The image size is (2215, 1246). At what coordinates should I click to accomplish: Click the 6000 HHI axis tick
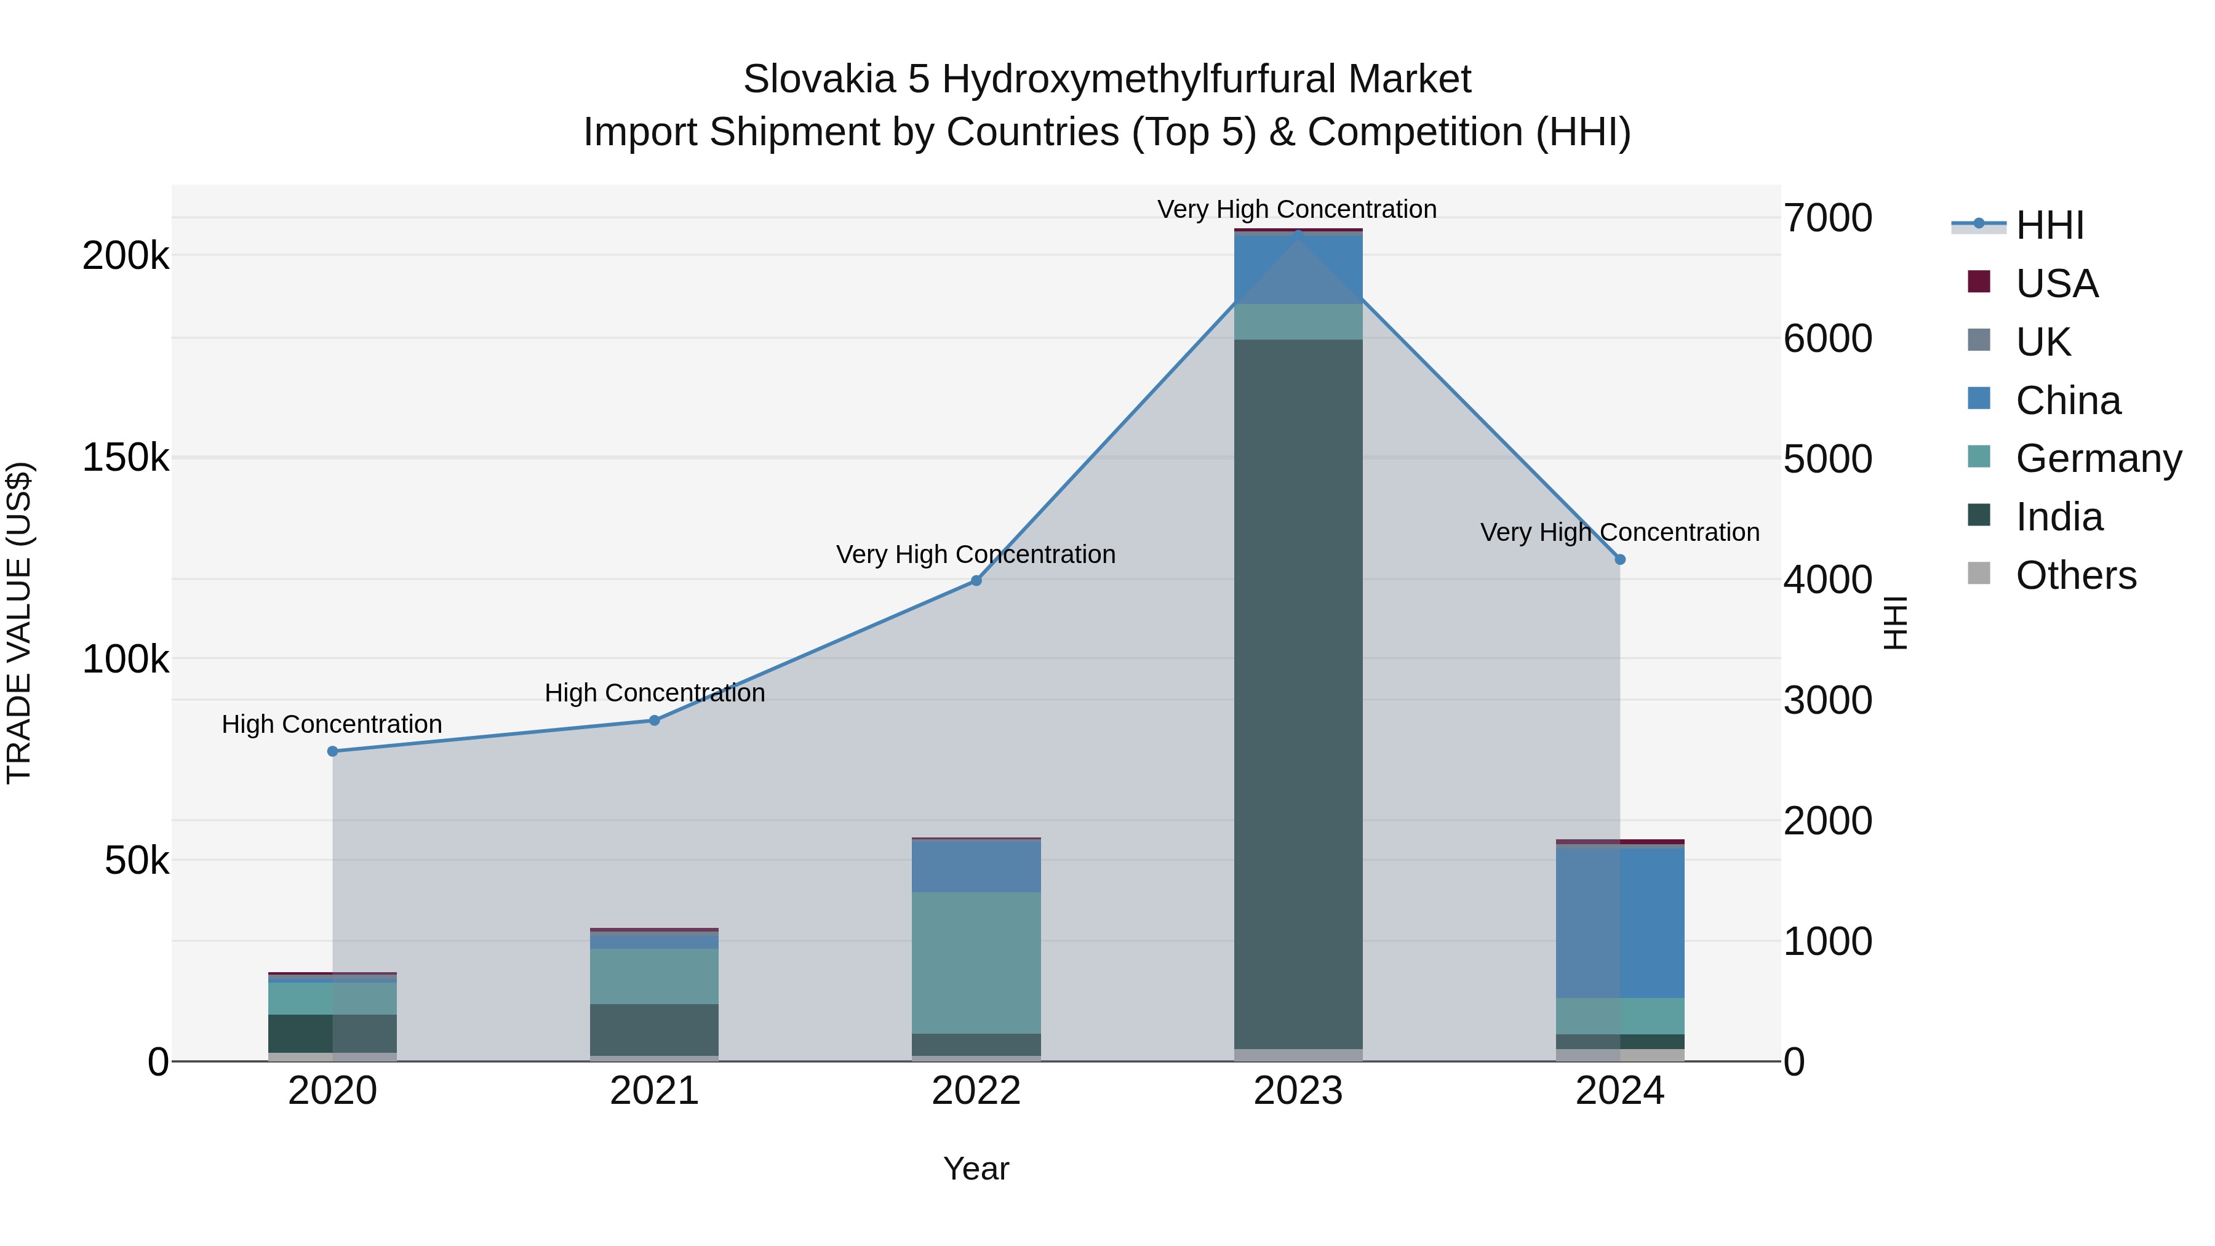tap(1828, 339)
